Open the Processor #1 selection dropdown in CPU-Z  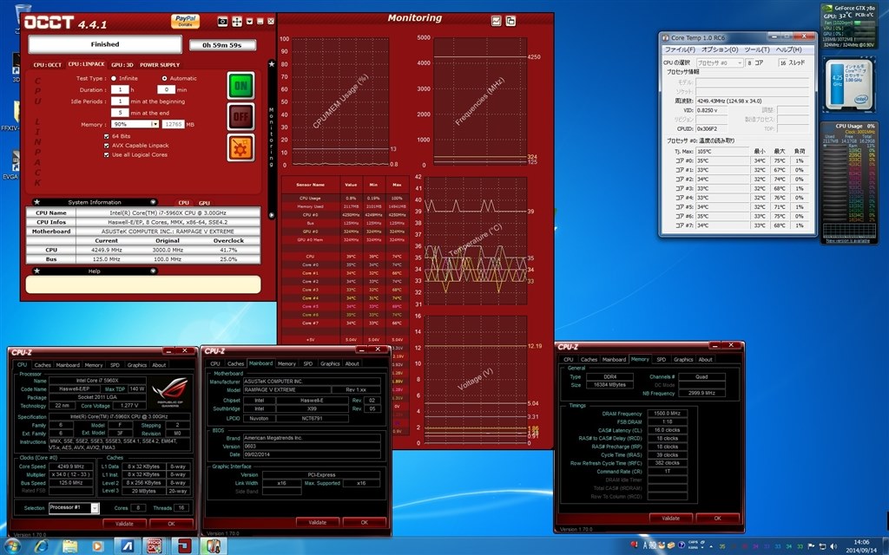pos(94,508)
